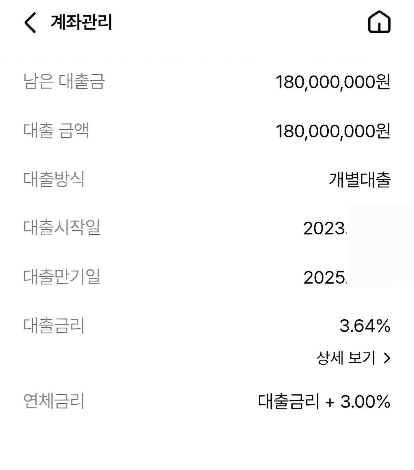Click the 계좌관리 page title
The height and width of the screenshot is (470, 414).
tap(81, 22)
